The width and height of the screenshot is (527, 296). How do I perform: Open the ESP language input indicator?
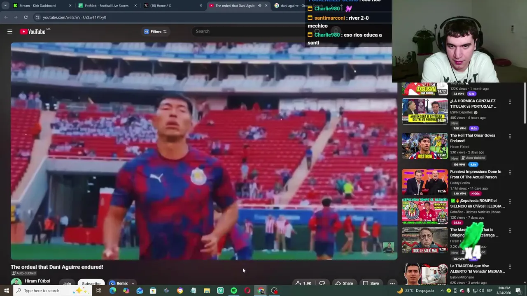click(x=490, y=291)
